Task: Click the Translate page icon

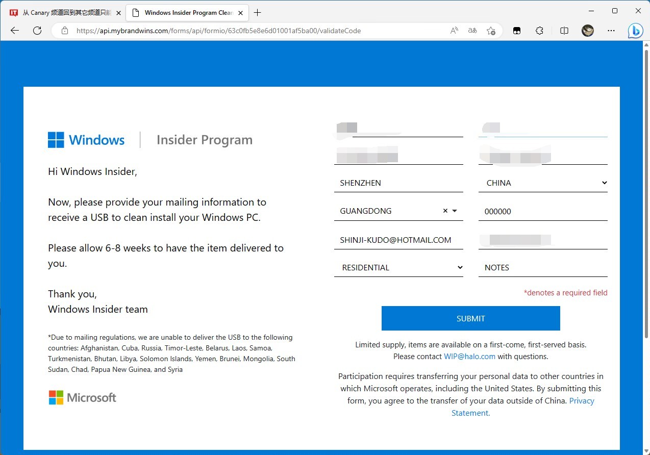Action: tap(472, 31)
